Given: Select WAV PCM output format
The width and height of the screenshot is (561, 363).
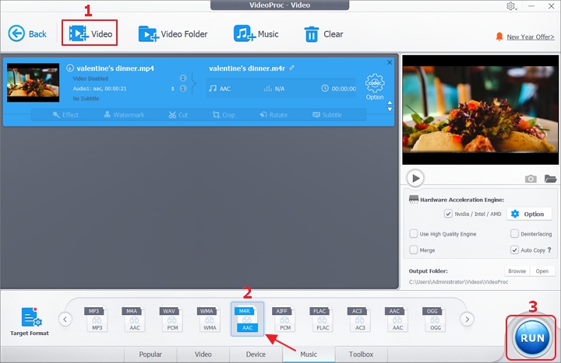Looking at the screenshot, I should point(171,319).
